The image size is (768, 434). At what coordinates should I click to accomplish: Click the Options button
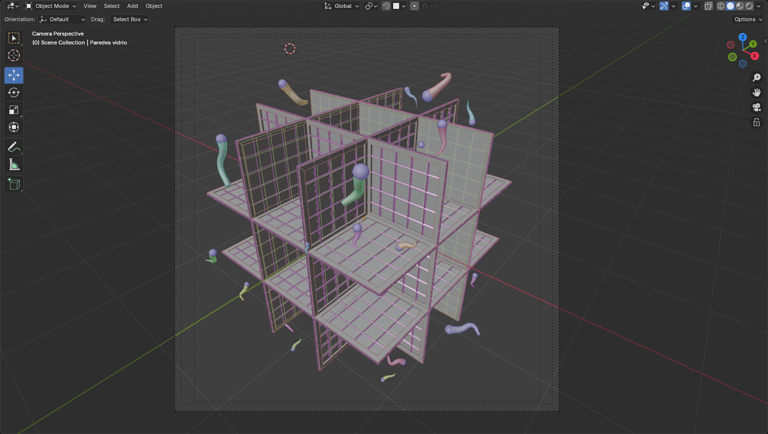tap(747, 19)
